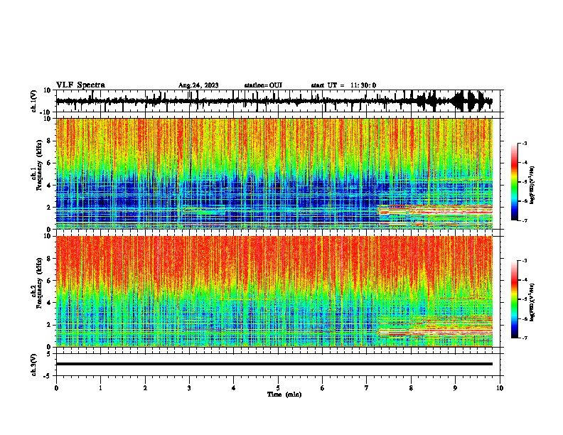Click the "6" kHz tick on ch.2 spectrogram
563x435 pixels.
(49, 281)
